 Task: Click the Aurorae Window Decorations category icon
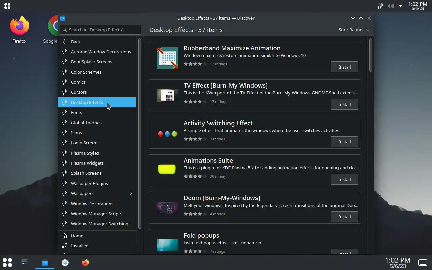64,52
